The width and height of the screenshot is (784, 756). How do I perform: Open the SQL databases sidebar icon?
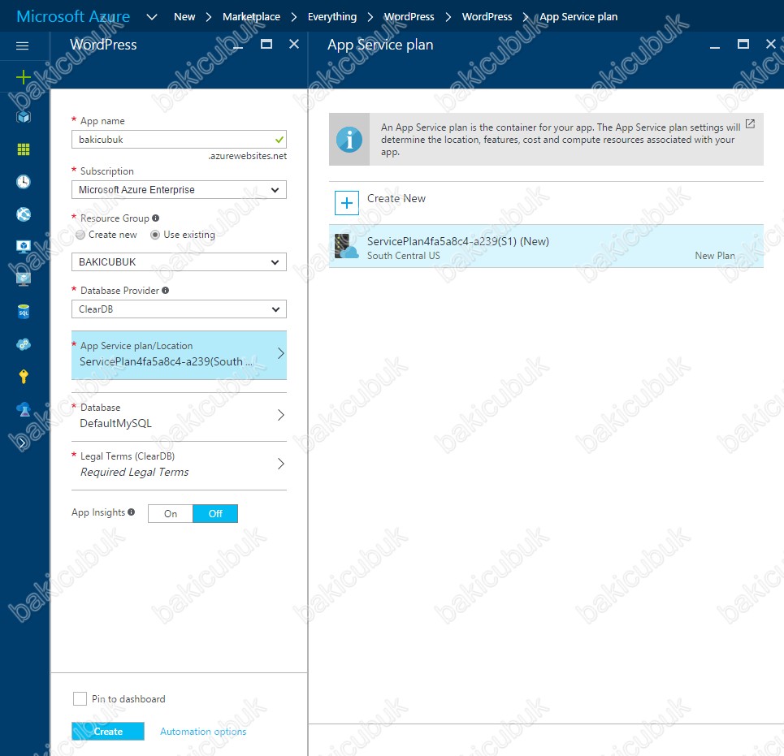tap(24, 312)
